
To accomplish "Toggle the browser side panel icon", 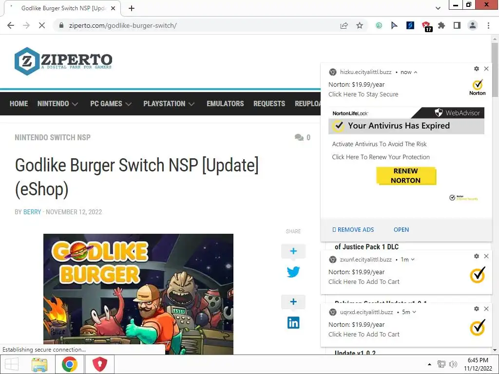I will (457, 25).
